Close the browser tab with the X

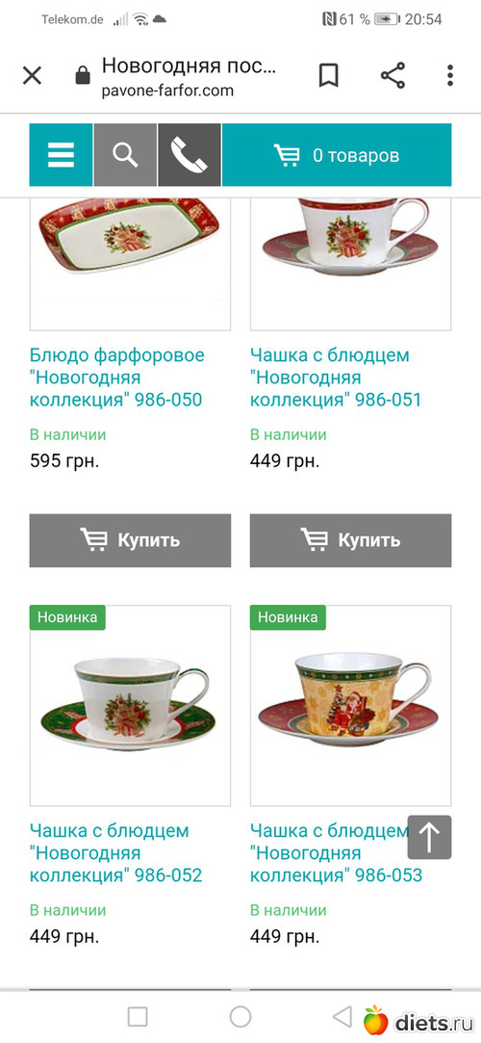coord(32,76)
